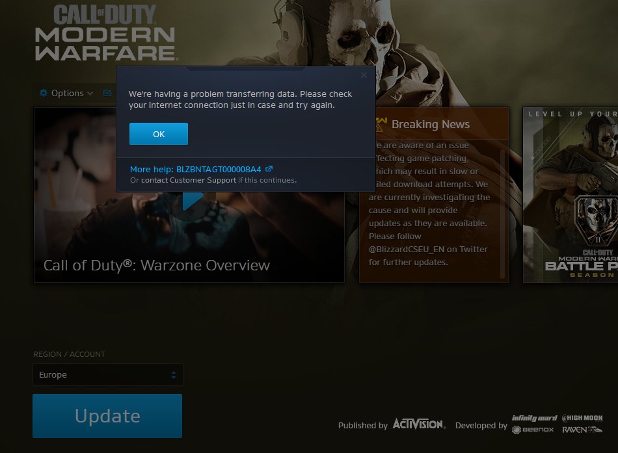Click the Breaking News warning icon
The image size is (618, 453).
tap(381, 125)
